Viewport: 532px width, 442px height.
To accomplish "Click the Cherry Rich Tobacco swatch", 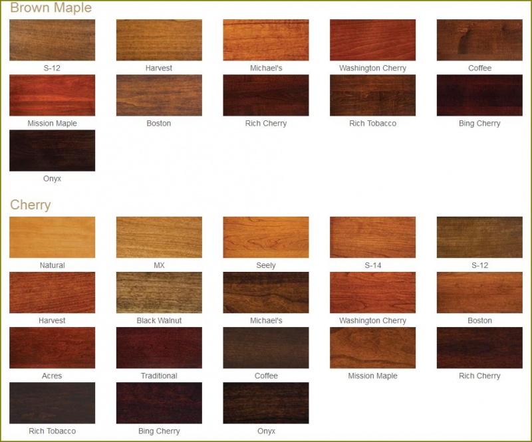I will 53,403.
